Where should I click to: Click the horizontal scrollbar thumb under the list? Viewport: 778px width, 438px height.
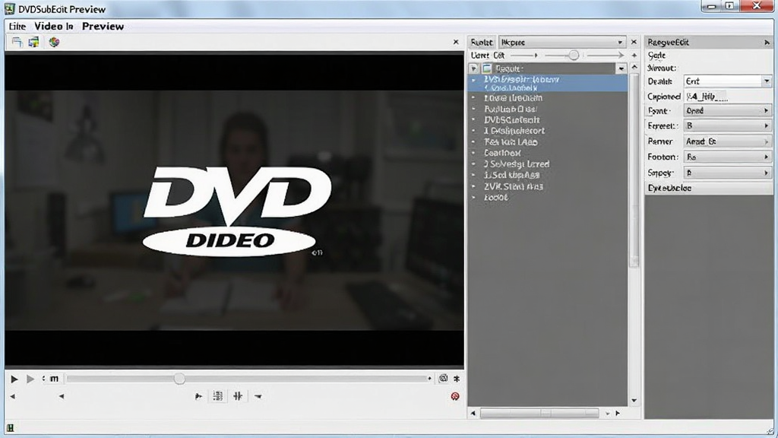tap(539, 413)
